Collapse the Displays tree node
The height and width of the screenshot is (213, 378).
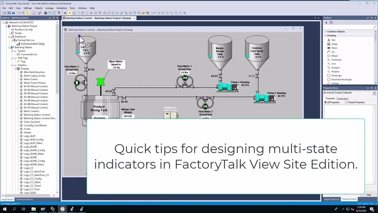[x=15, y=69]
